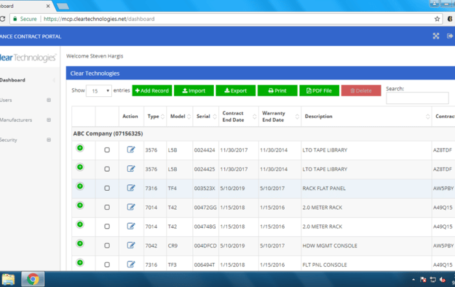
Task: Expand the Security sidebar section
Action: (49, 140)
